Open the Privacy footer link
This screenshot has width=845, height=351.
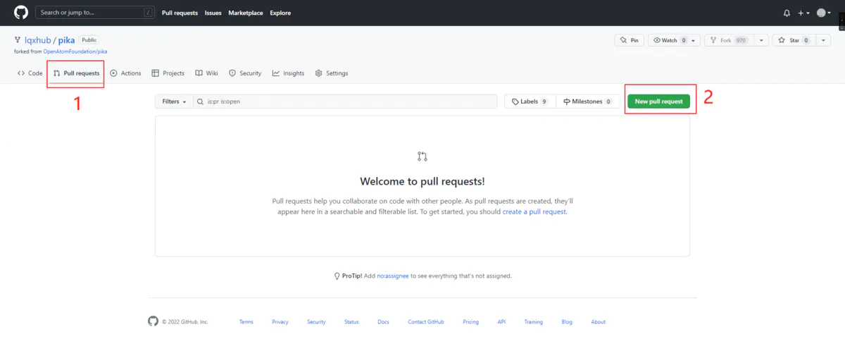click(280, 322)
